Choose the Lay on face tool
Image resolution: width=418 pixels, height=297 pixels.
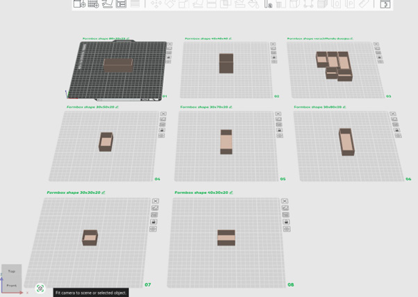tap(198, 3)
